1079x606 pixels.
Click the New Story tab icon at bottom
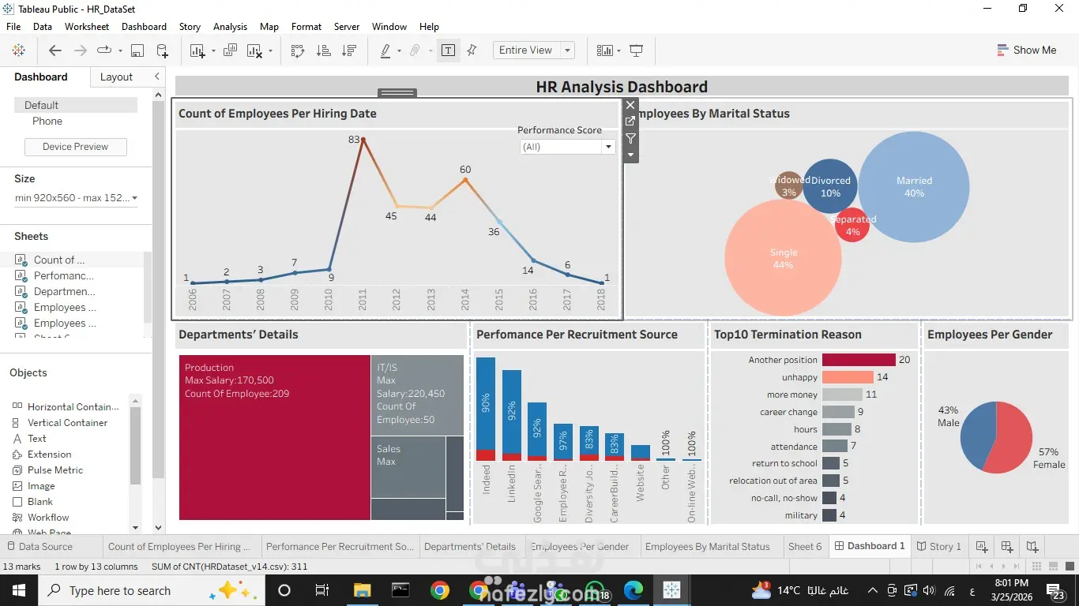tap(1032, 546)
